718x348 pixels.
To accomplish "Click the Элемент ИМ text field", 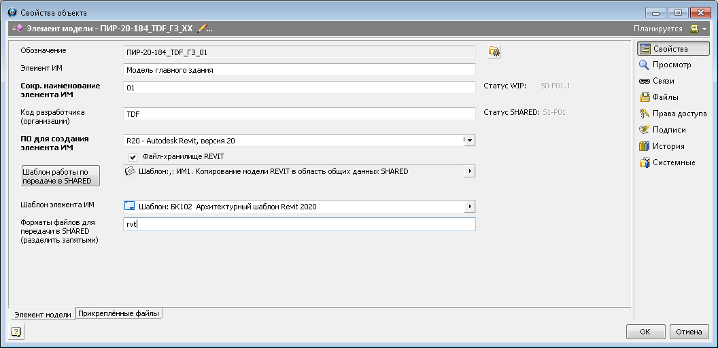I will point(299,70).
